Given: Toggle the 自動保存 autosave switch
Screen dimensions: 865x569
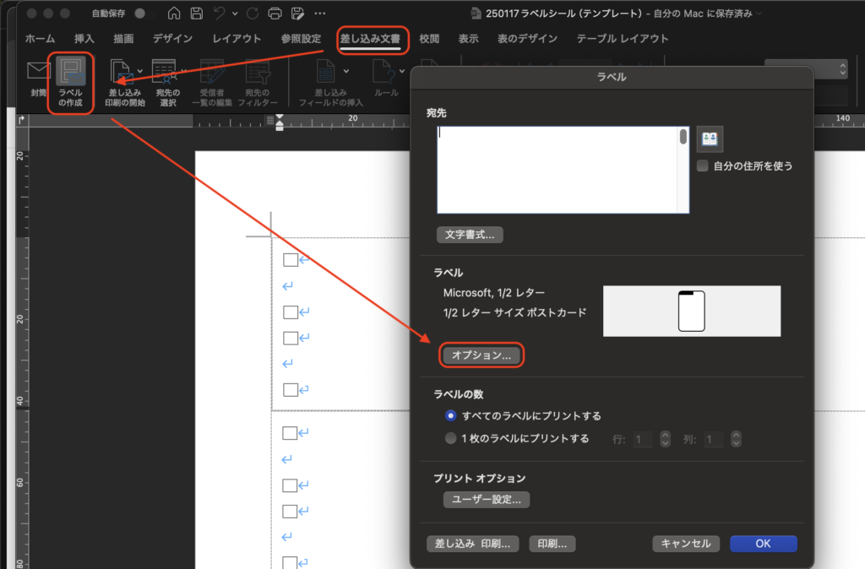Looking at the screenshot, I should coord(139,14).
